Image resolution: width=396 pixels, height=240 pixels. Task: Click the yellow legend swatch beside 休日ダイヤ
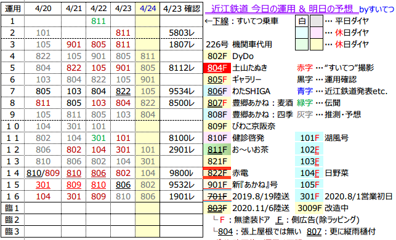[x=317, y=44]
